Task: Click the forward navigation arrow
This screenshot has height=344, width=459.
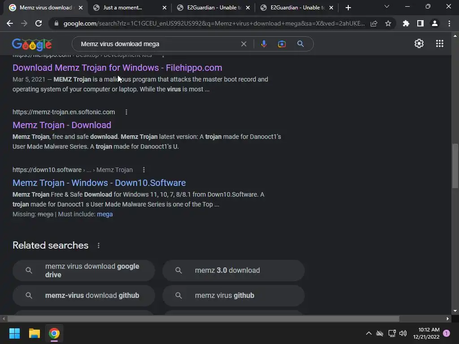Action: (24, 23)
